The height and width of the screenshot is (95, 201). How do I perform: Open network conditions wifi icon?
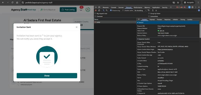click(148, 10)
